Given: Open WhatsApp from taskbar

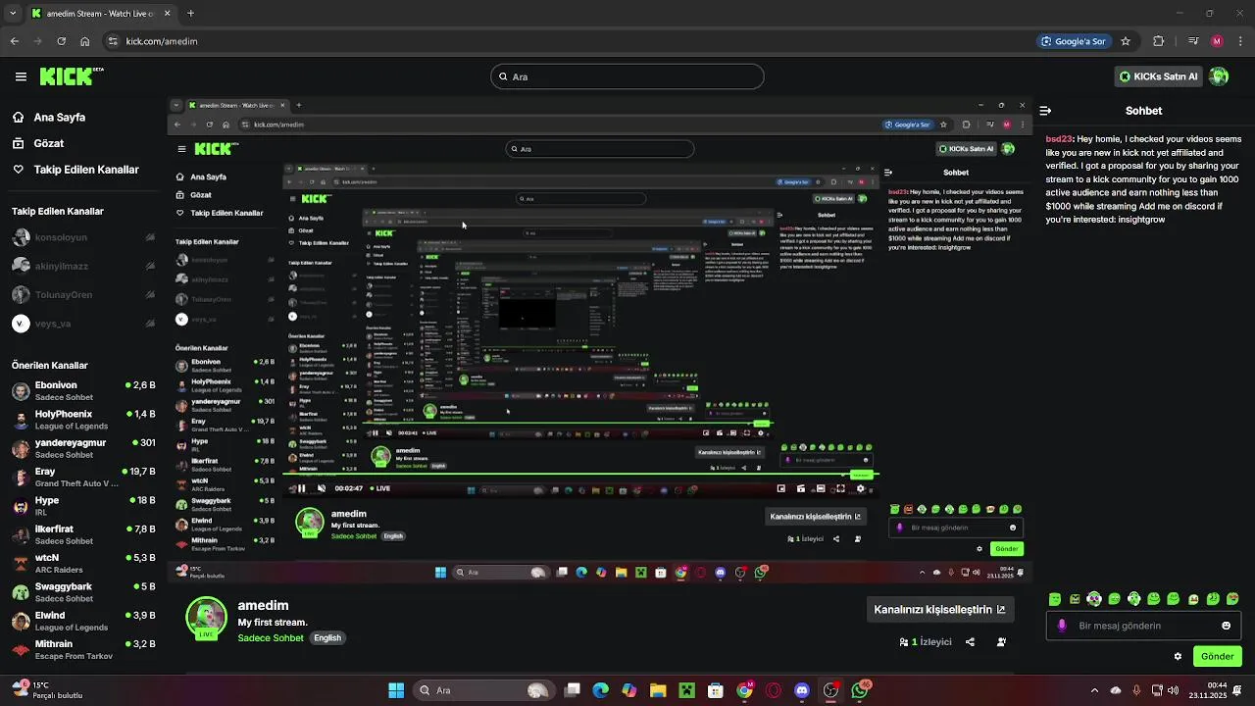Looking at the screenshot, I should 860,690.
